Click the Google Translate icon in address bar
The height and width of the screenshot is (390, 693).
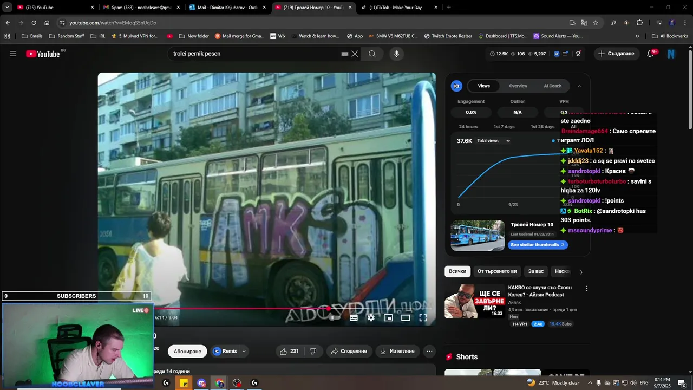[x=584, y=23]
